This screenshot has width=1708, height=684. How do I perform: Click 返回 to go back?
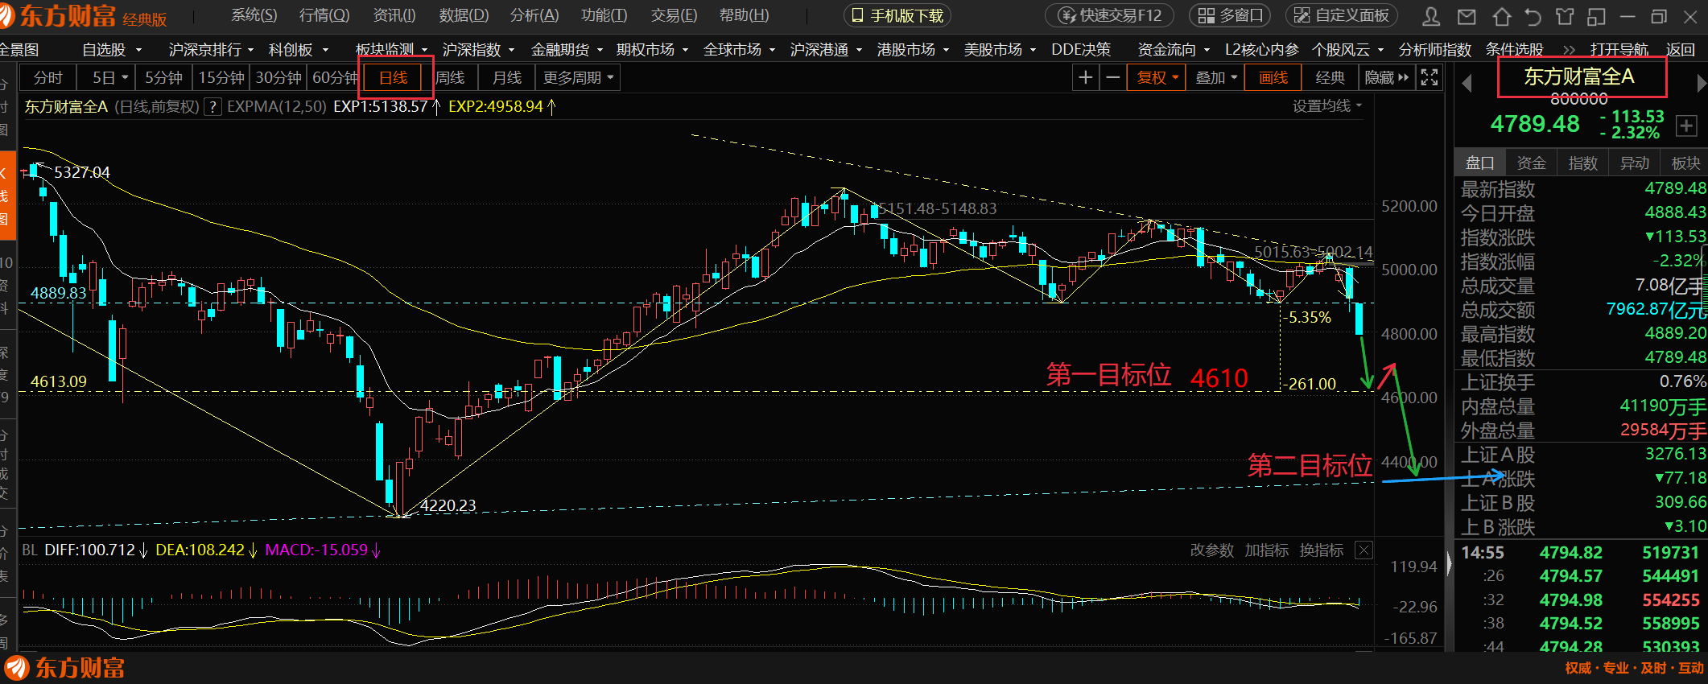coord(1680,50)
